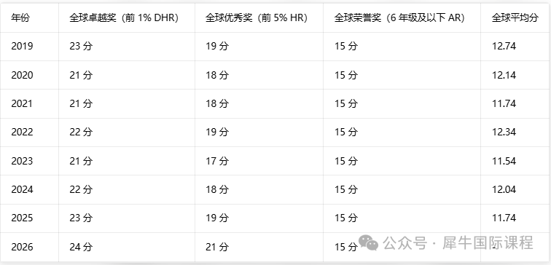Select the 2019 year cell
The image size is (551, 265).
[22, 46]
